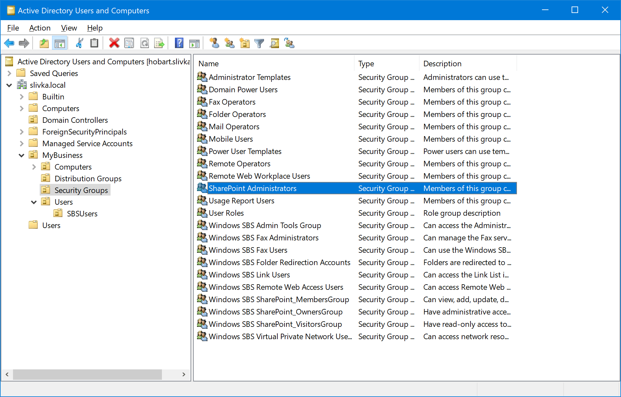This screenshot has height=397, width=621.
Task: Open the View menu
Action: point(69,28)
